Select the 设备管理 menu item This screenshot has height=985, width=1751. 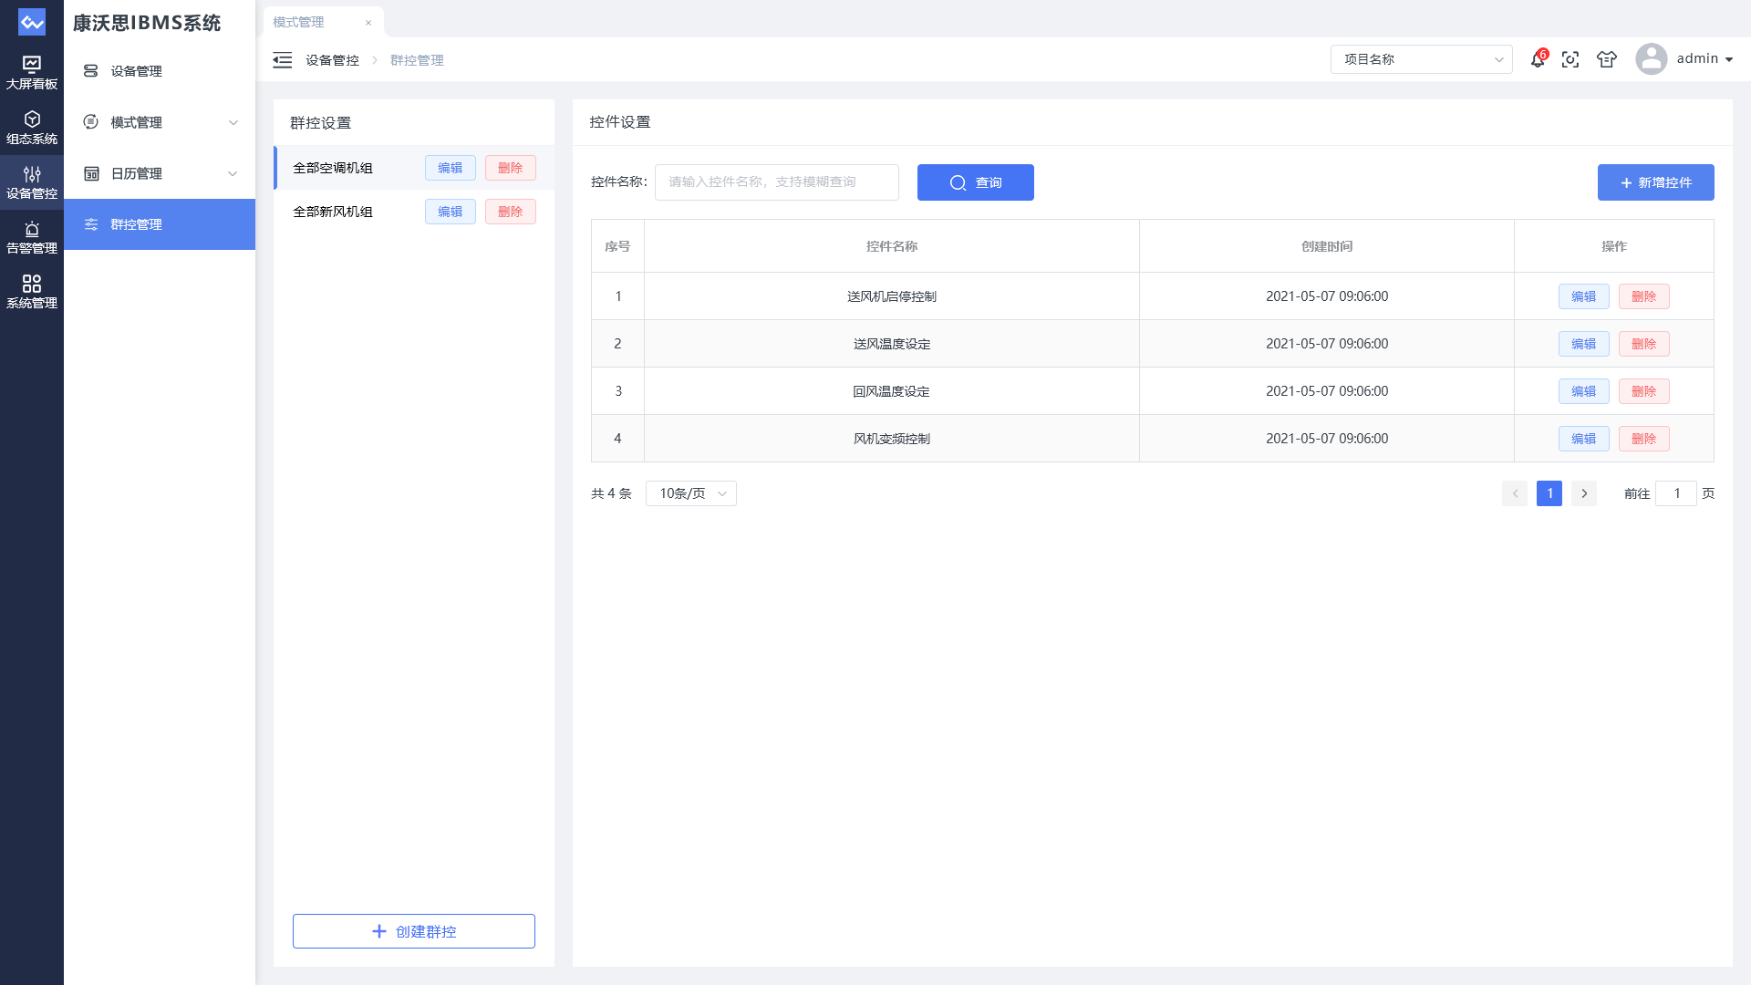(x=137, y=71)
